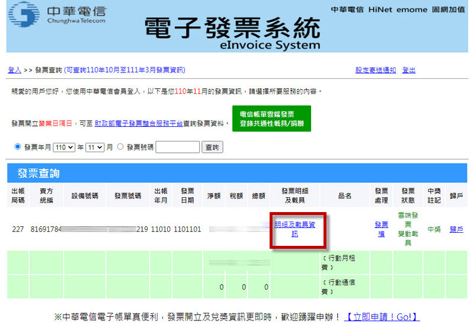Click the 登出 logout link

click(409, 70)
